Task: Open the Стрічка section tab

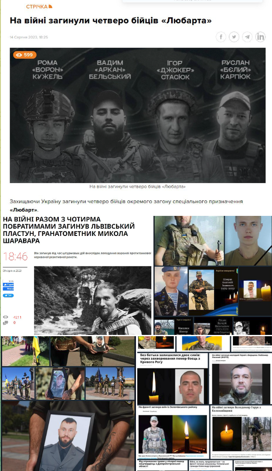Action: [37, 7]
